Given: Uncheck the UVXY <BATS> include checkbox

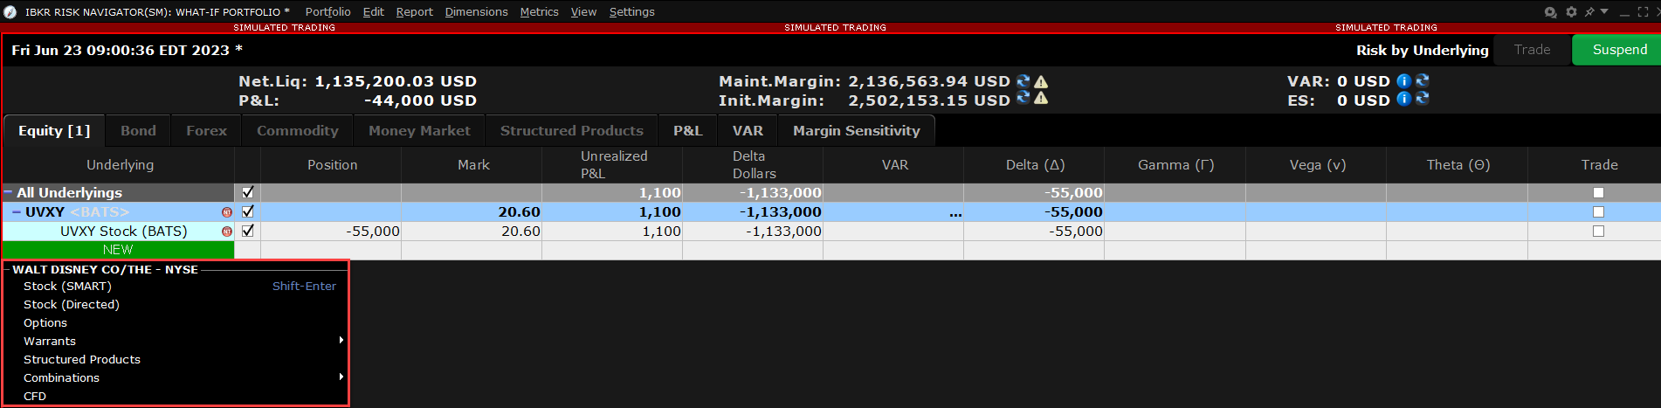Looking at the screenshot, I should [x=248, y=211].
